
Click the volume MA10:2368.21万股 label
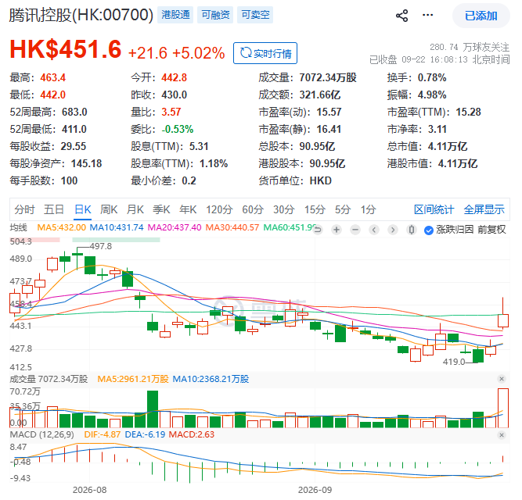tap(211, 379)
